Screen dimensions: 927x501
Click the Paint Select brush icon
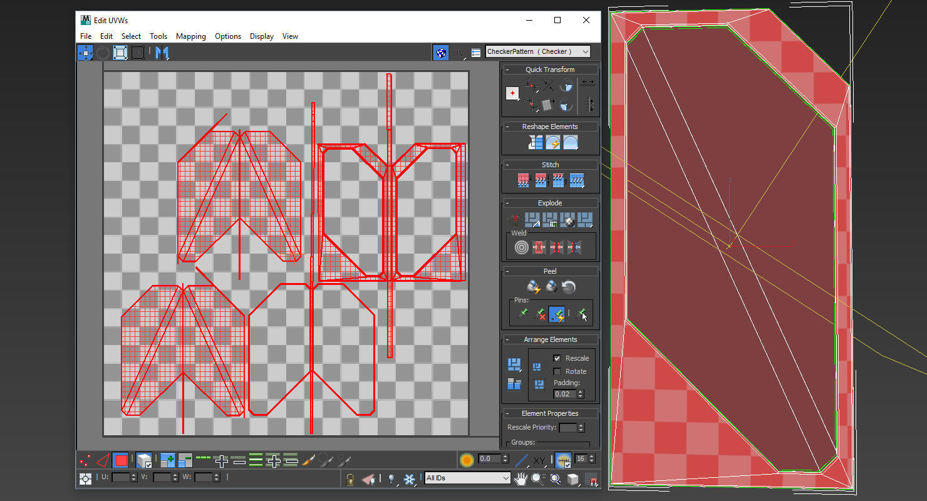pos(308,460)
